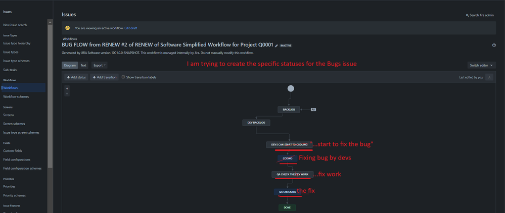Click the Last edited by you text
This screenshot has height=213, width=505.
click(471, 78)
